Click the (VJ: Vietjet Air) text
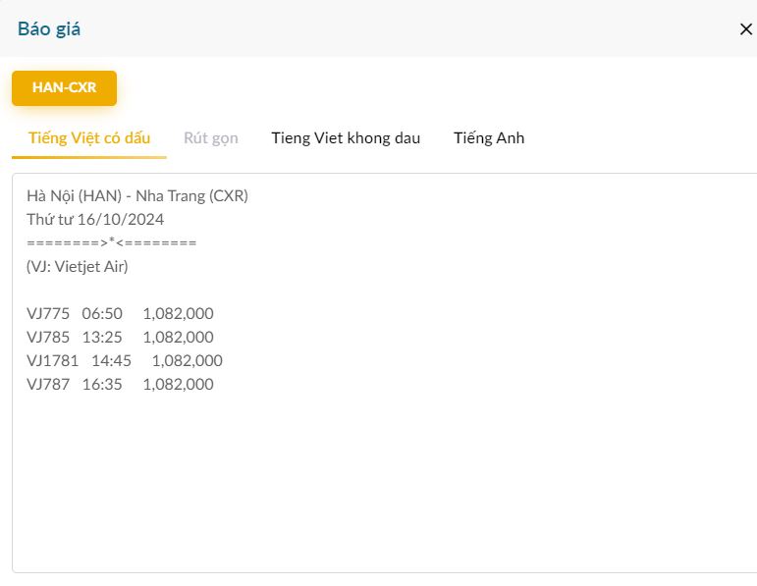 78,266
